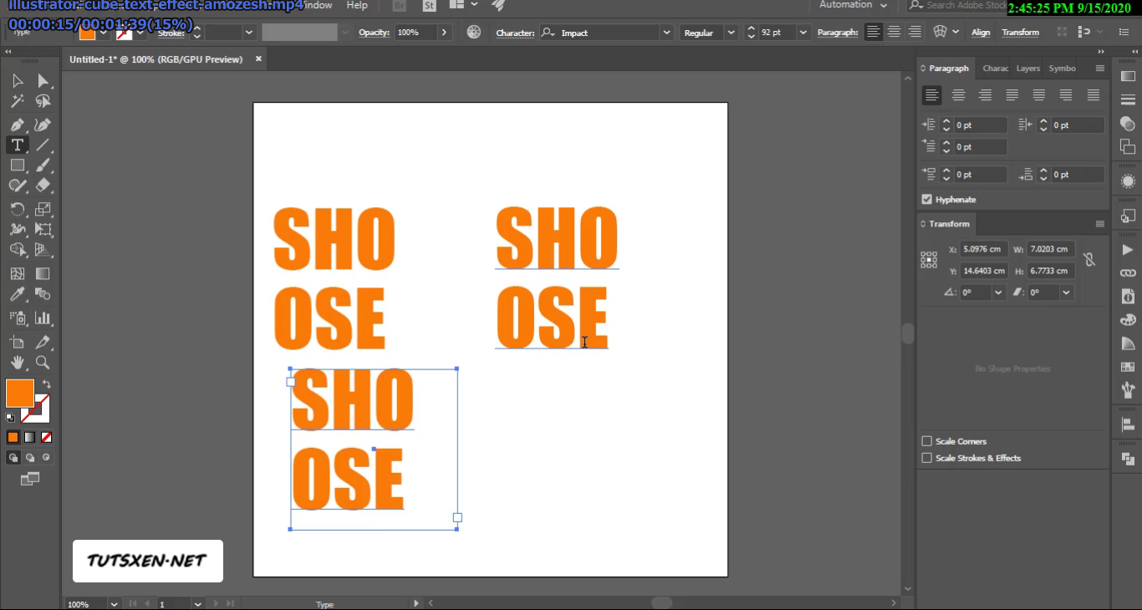This screenshot has width=1142, height=610.
Task: Open the Help menu
Action: point(357,5)
